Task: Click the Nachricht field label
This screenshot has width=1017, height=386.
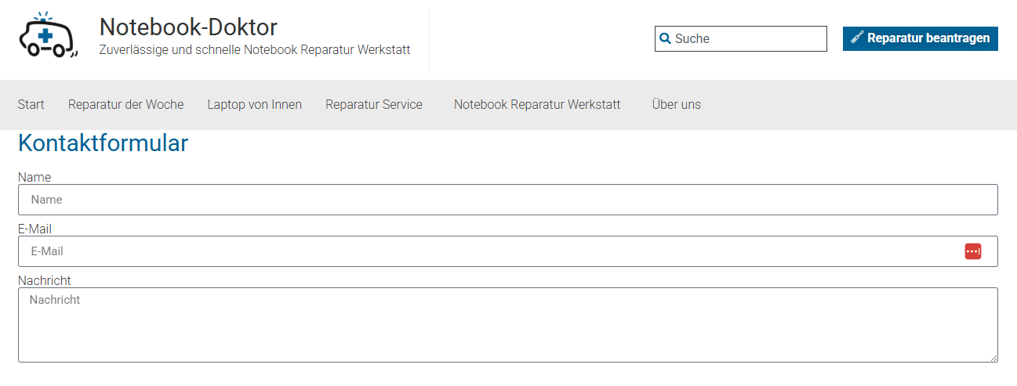Action: pyautogui.click(x=44, y=280)
